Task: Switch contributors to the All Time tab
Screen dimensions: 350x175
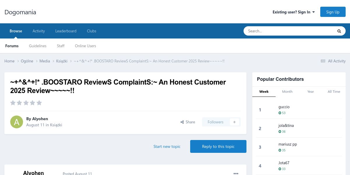Action: pos(334,92)
